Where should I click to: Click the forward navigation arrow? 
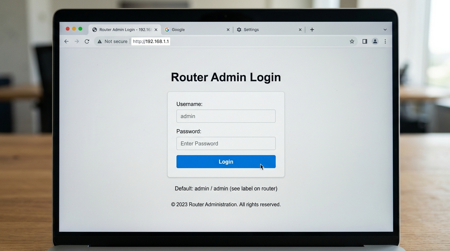click(x=77, y=41)
